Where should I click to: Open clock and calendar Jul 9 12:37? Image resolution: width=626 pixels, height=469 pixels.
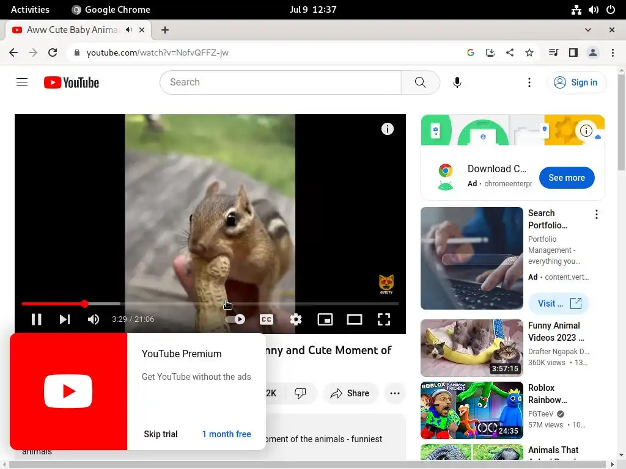(313, 10)
